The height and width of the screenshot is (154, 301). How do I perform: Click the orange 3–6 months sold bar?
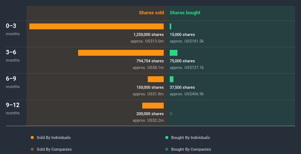(121, 53)
